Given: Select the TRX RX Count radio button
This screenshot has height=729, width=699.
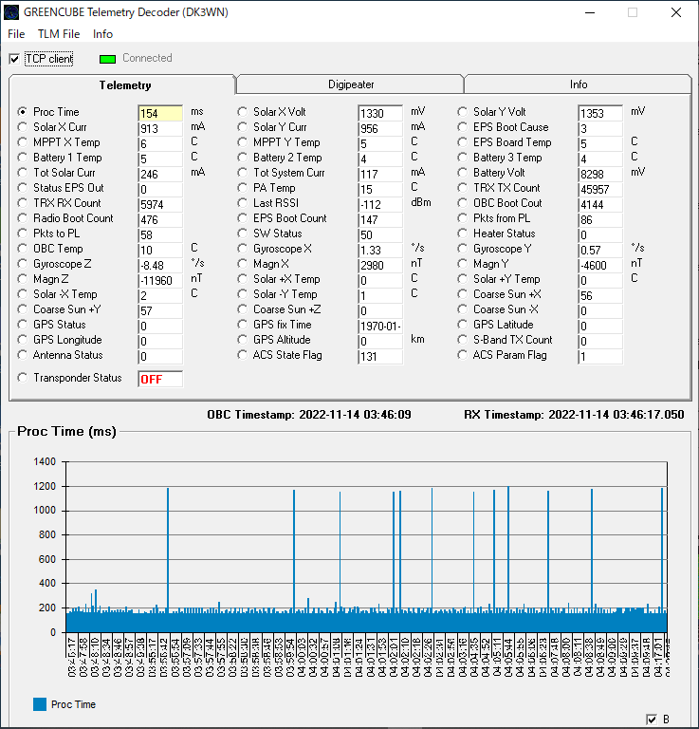Looking at the screenshot, I should tap(22, 203).
